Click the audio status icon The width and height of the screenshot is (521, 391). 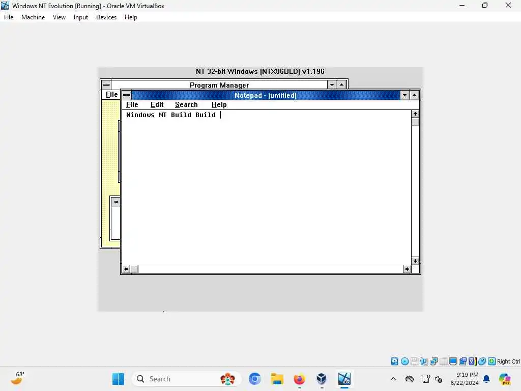[424, 361]
